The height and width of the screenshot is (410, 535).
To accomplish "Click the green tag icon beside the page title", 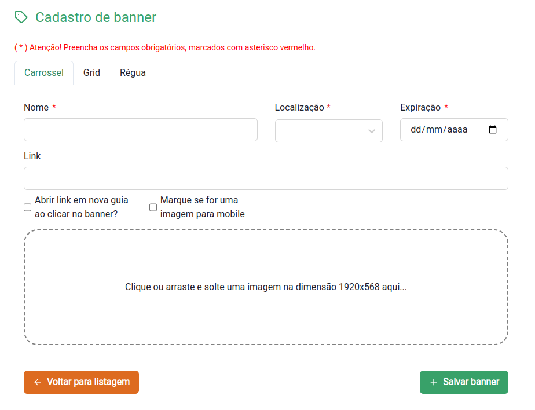I will coord(21,17).
